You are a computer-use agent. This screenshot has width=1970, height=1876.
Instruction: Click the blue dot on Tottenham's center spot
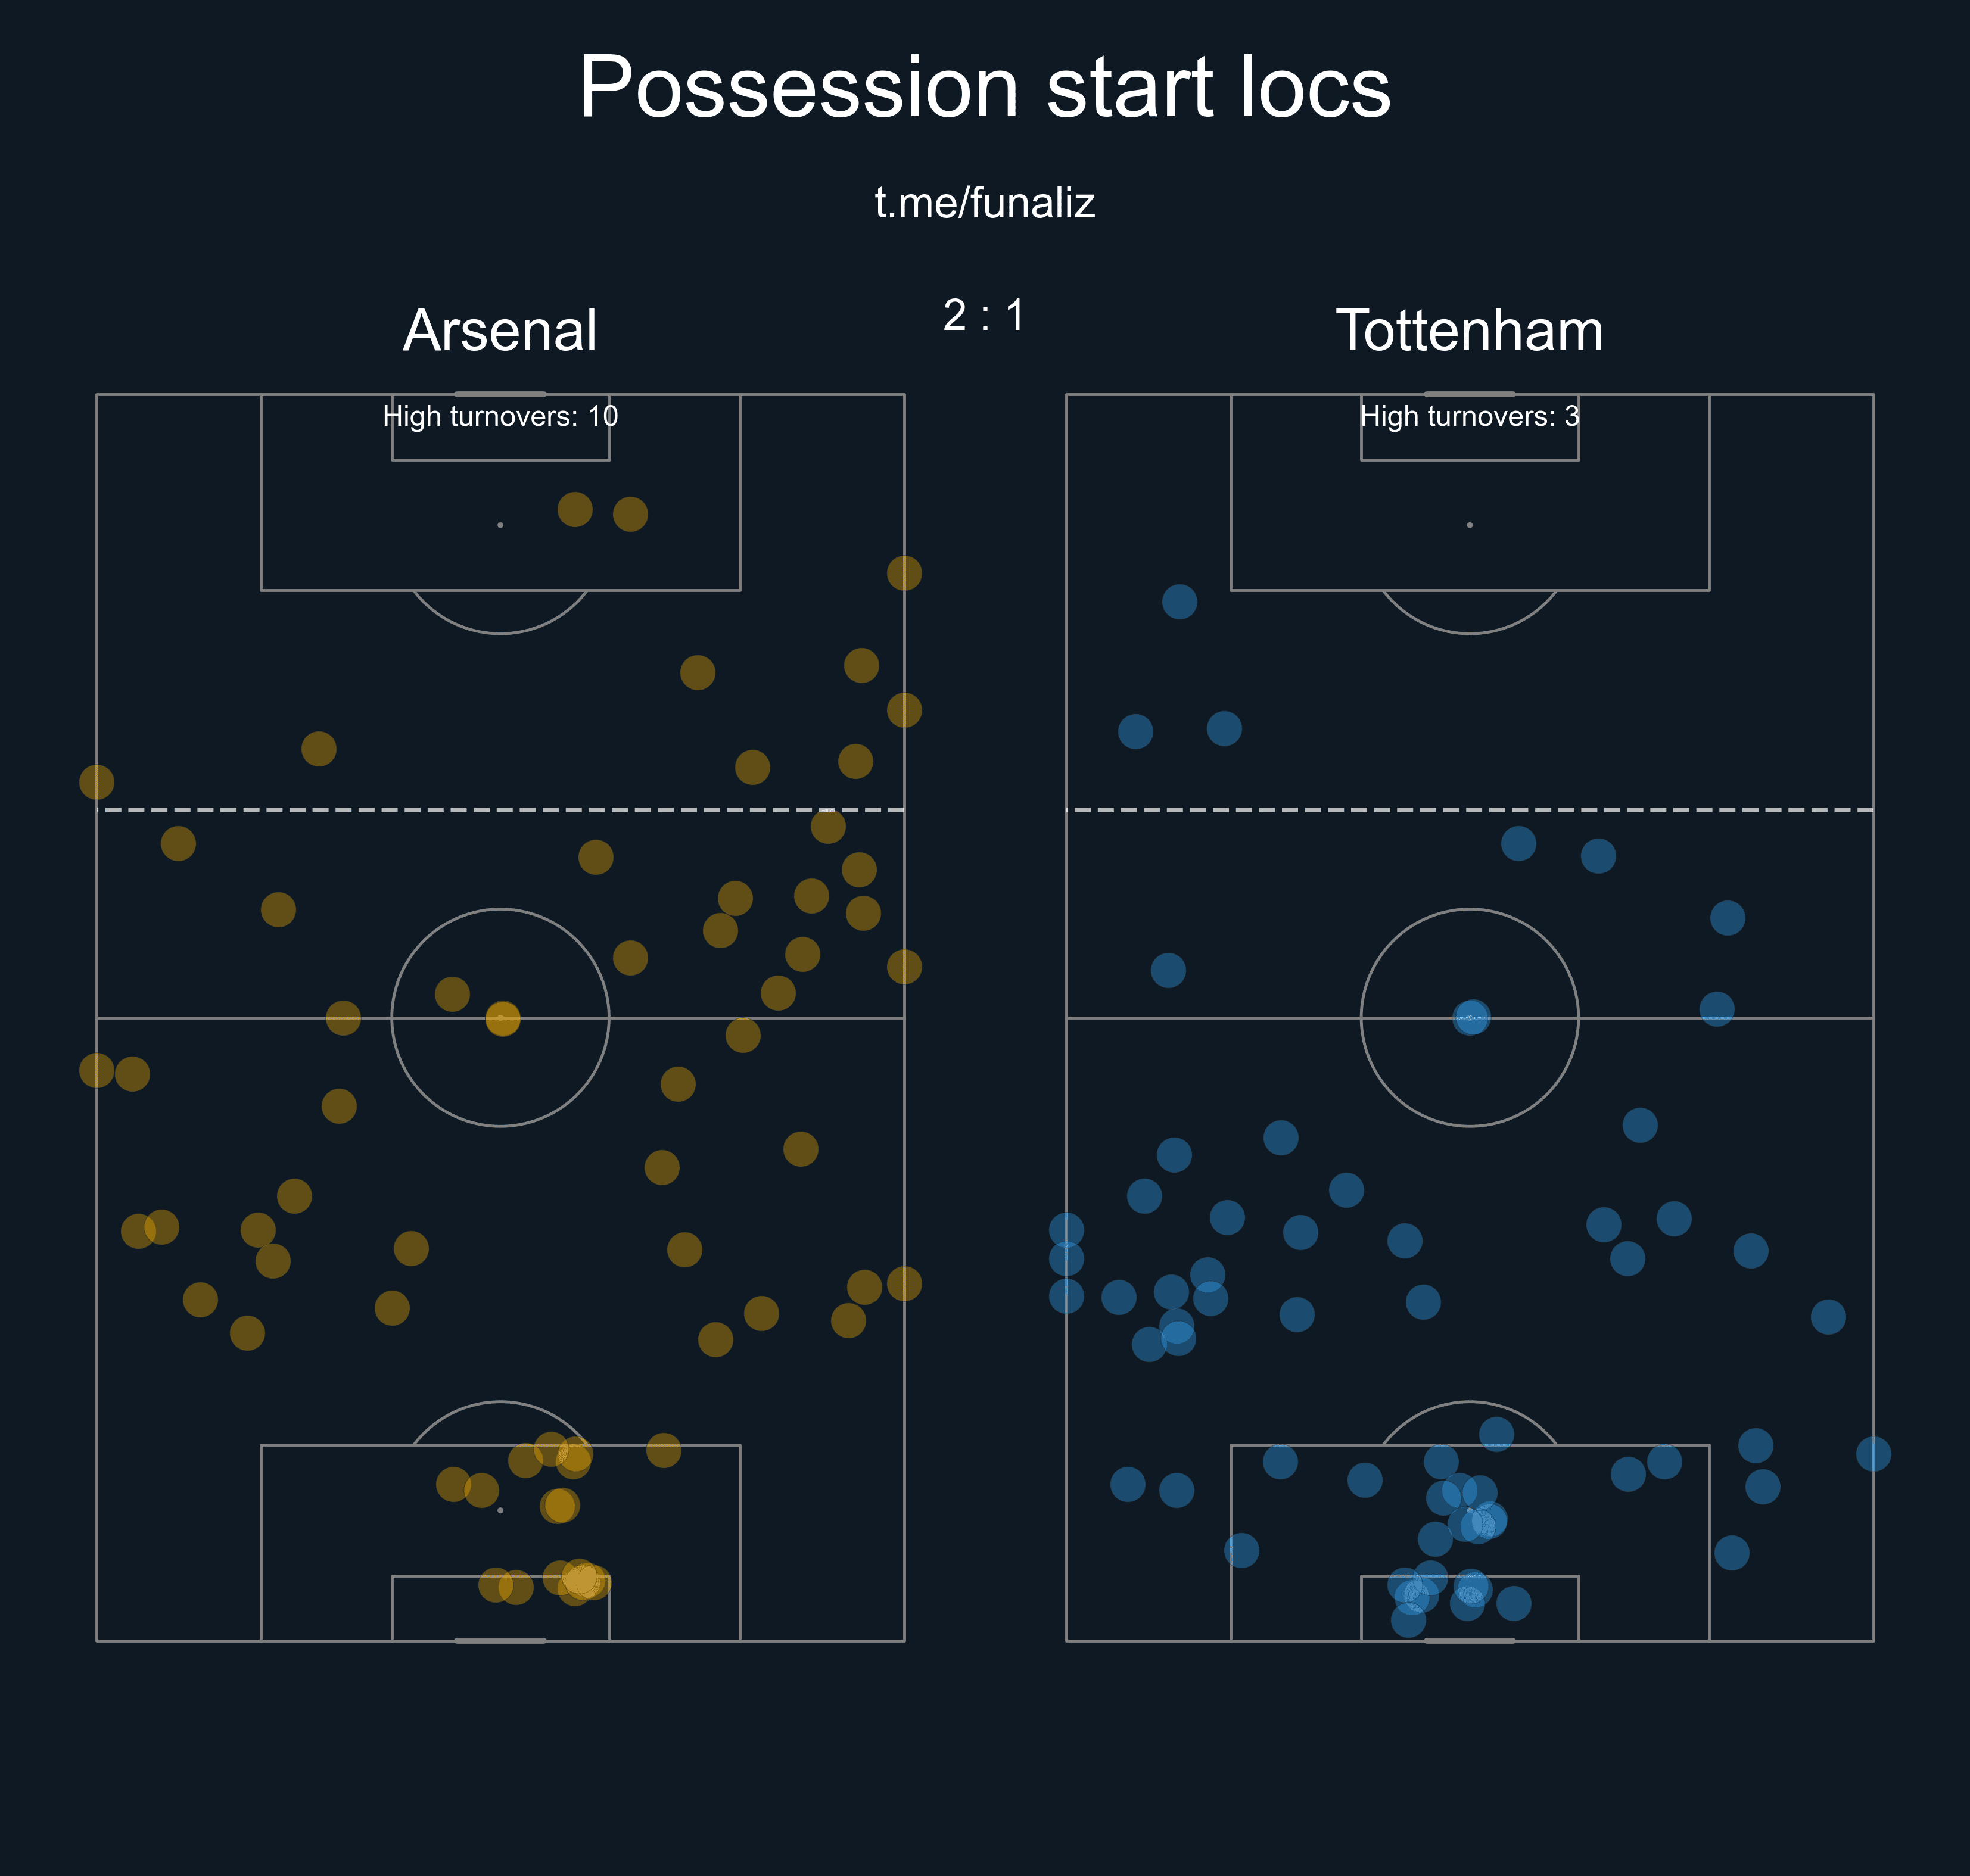click(x=1471, y=1018)
